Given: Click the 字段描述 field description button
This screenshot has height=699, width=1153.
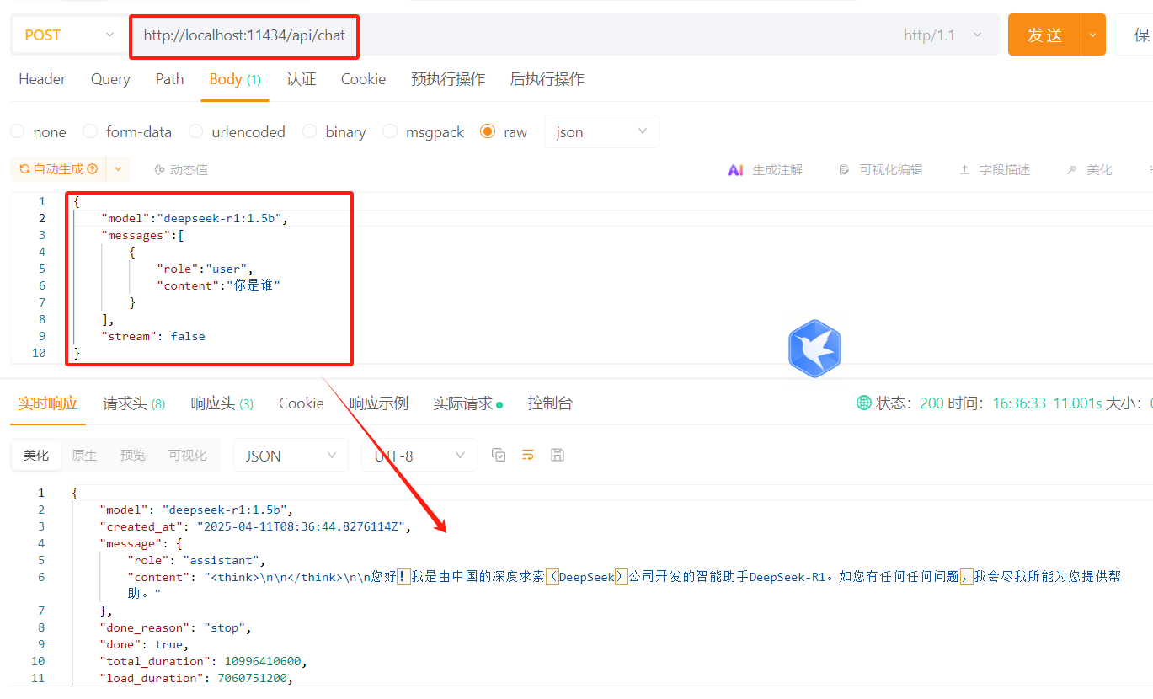Looking at the screenshot, I should [x=995, y=169].
